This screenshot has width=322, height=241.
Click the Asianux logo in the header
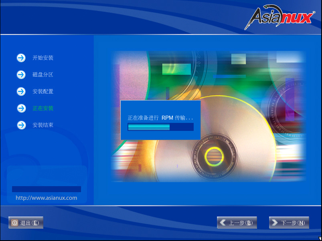[x=280, y=16]
